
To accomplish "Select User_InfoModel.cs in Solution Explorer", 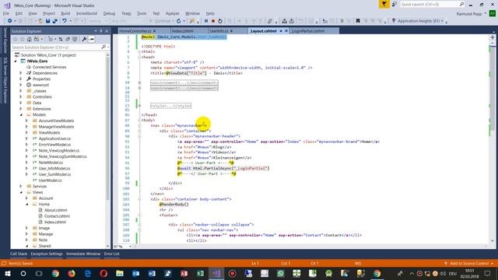I will click(54, 168).
